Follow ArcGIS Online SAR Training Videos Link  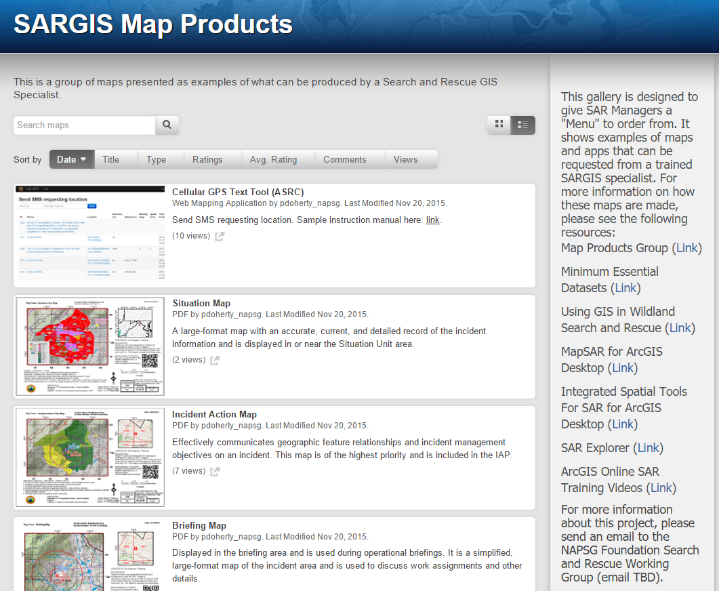coord(661,488)
